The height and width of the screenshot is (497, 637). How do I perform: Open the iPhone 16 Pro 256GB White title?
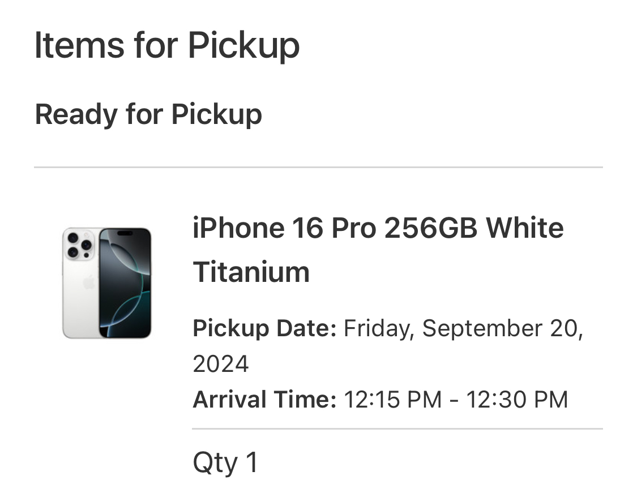[378, 228]
